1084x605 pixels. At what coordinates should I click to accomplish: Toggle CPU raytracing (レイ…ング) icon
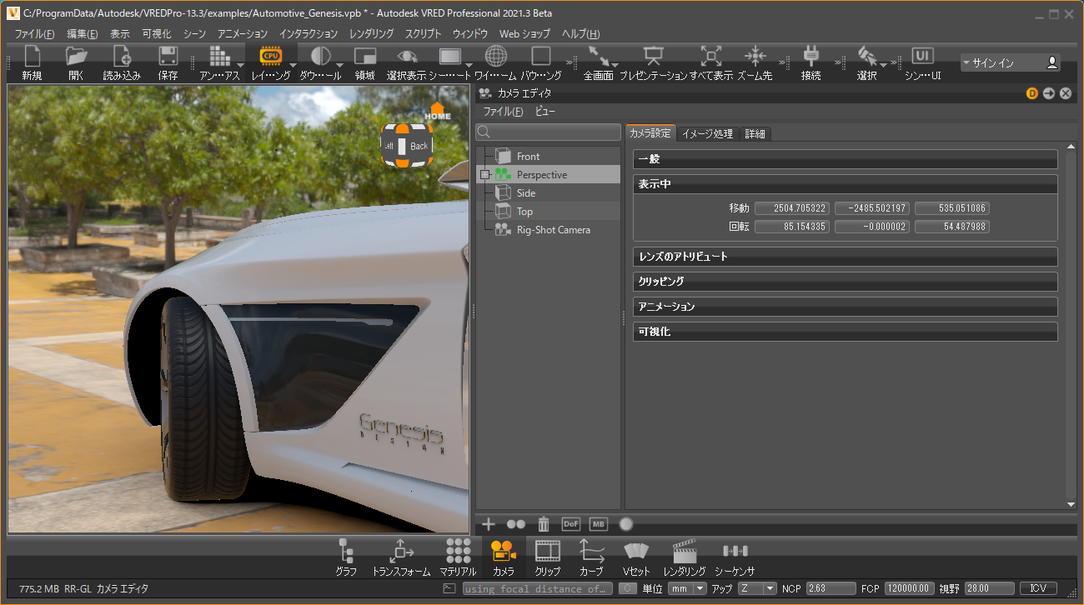click(271, 57)
